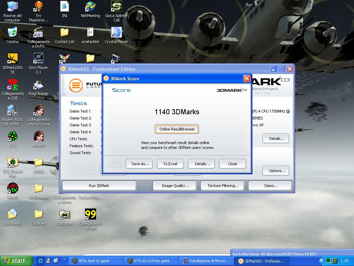Switch to the 67% Rcvd from geink task
This screenshot has width=354, height=266.
click(x=151, y=261)
